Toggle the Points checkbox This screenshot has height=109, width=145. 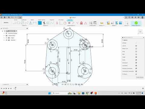coord(136,60)
